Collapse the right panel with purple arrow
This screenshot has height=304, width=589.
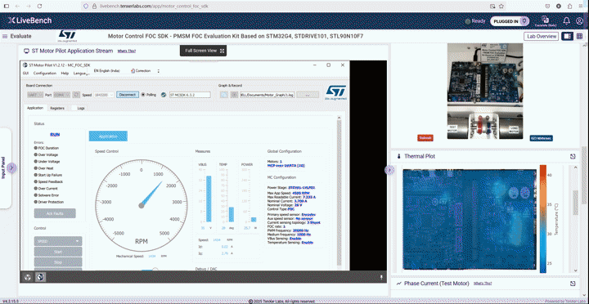click(x=389, y=170)
